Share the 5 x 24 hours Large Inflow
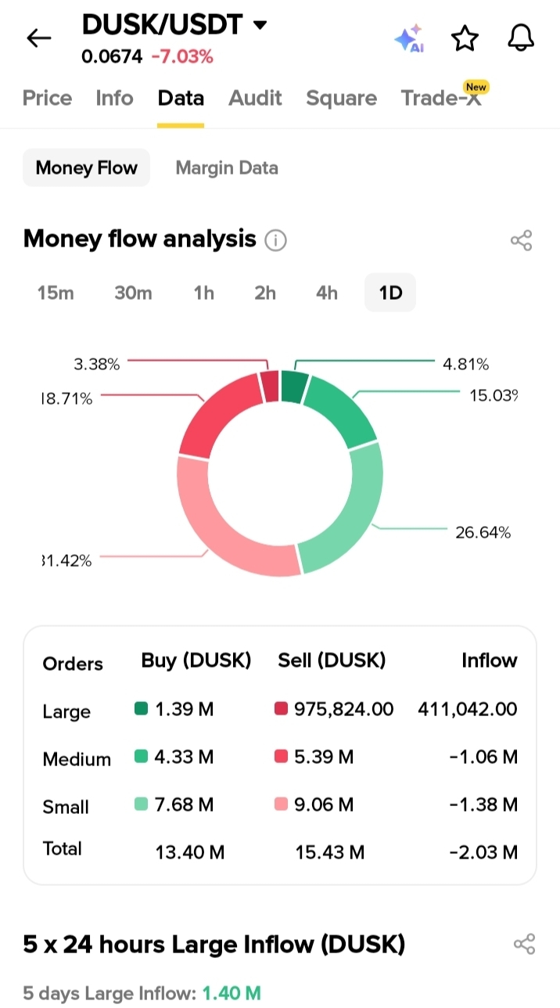Screen dimensions: 560x1008 [524, 944]
